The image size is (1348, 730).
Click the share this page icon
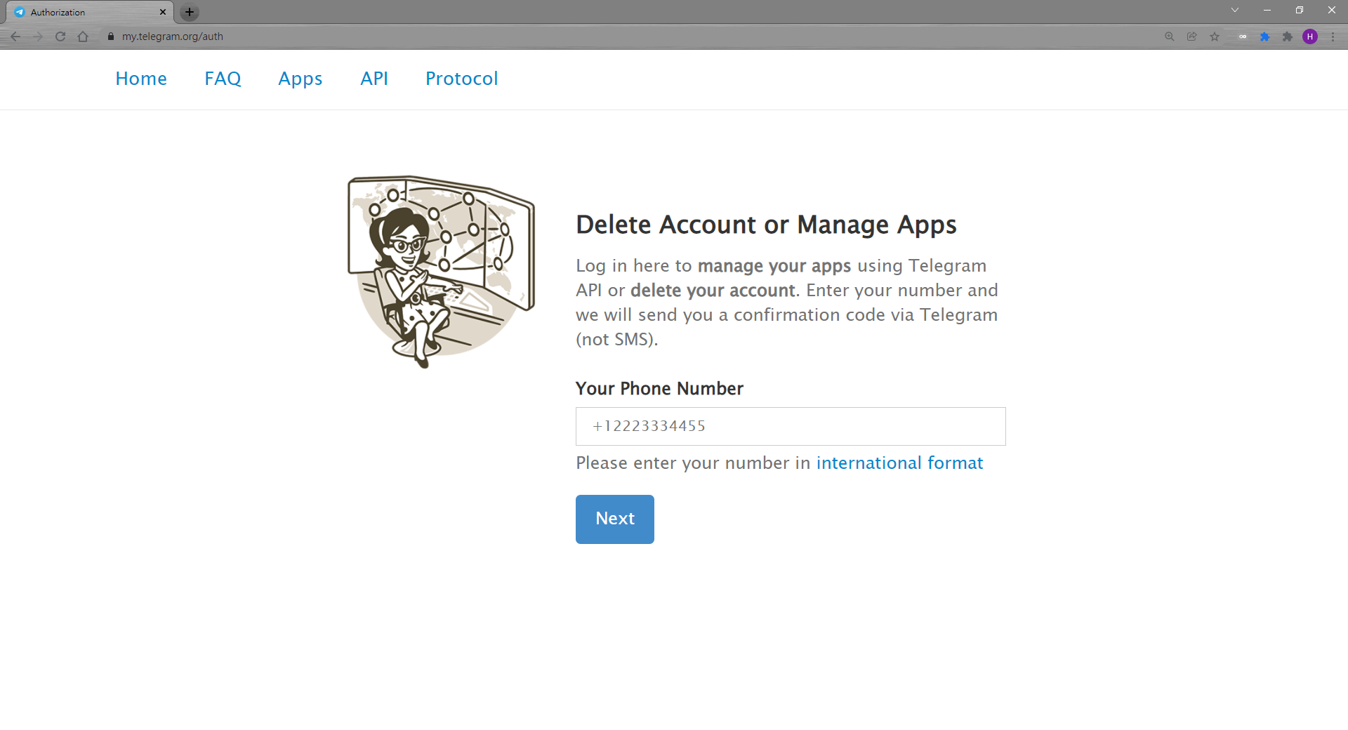coord(1191,36)
